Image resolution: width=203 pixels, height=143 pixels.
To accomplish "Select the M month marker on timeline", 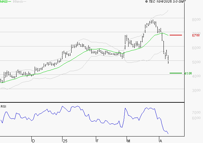I will tap(129, 140).
